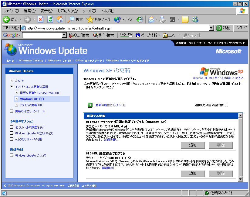This screenshot has height=197, width=250.
Task: Open the Mail button dropdown arrow
Action: tap(156, 19)
